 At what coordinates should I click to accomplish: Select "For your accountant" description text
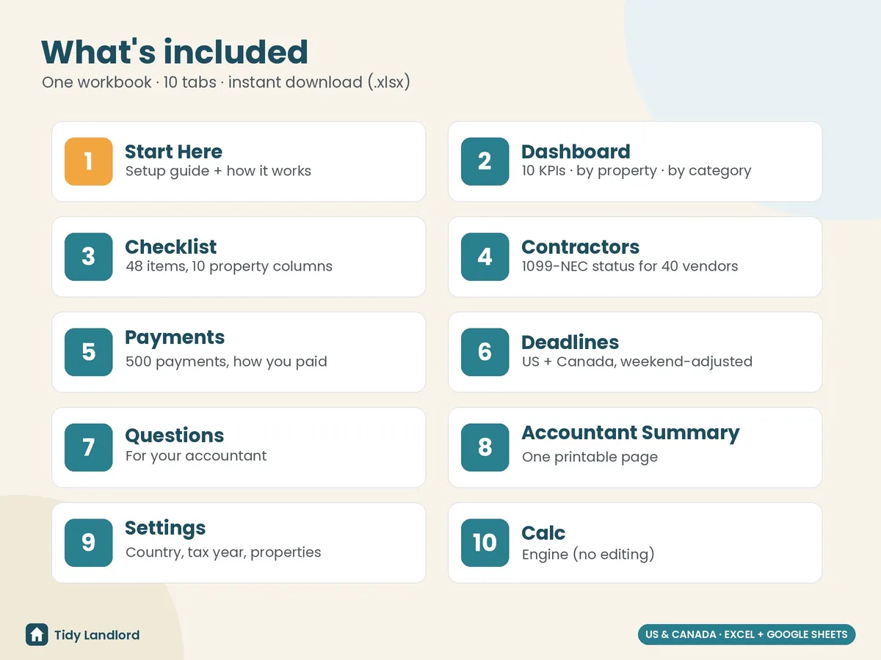tap(196, 456)
